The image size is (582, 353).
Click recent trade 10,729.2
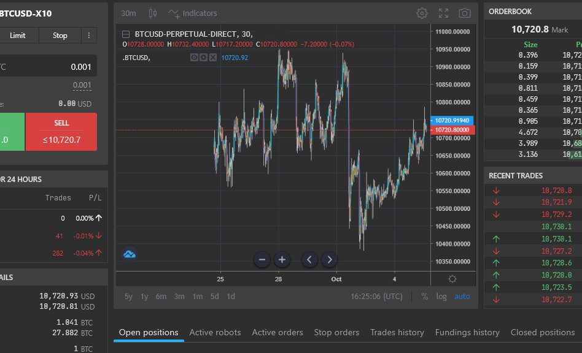[x=556, y=214]
